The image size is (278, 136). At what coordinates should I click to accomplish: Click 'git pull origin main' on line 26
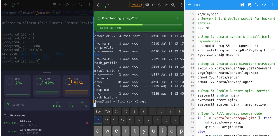(x=224, y=127)
